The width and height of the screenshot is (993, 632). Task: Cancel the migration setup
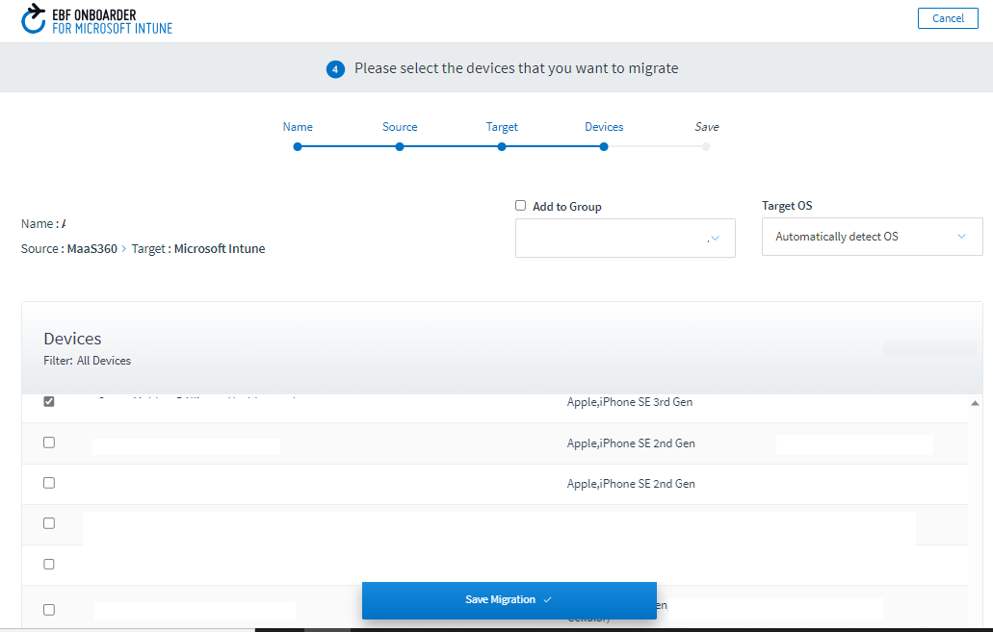coord(948,18)
